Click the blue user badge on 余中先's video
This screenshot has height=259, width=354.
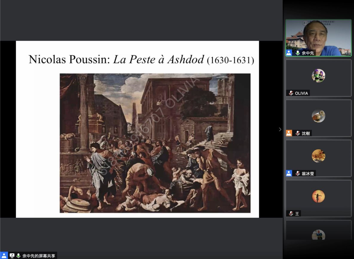(289, 53)
